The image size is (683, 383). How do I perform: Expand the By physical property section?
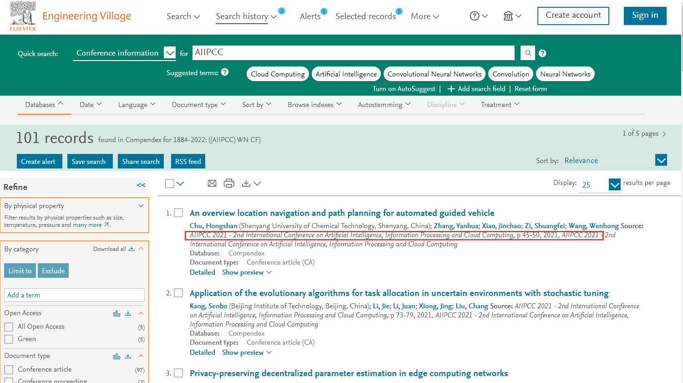click(x=141, y=206)
